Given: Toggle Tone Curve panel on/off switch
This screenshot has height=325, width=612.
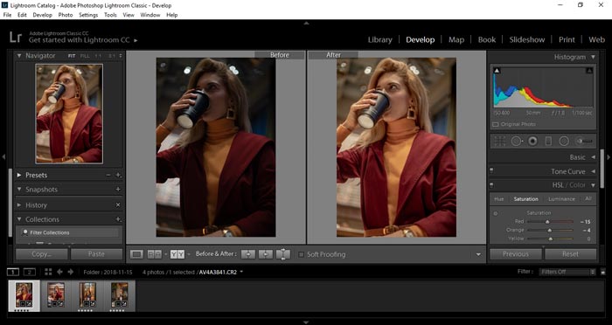Looking at the screenshot, I should tap(491, 170).
